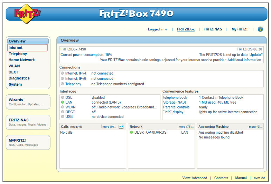The image size is (271, 184).
Task: Open System sidebar menu
Action: tap(15, 84)
